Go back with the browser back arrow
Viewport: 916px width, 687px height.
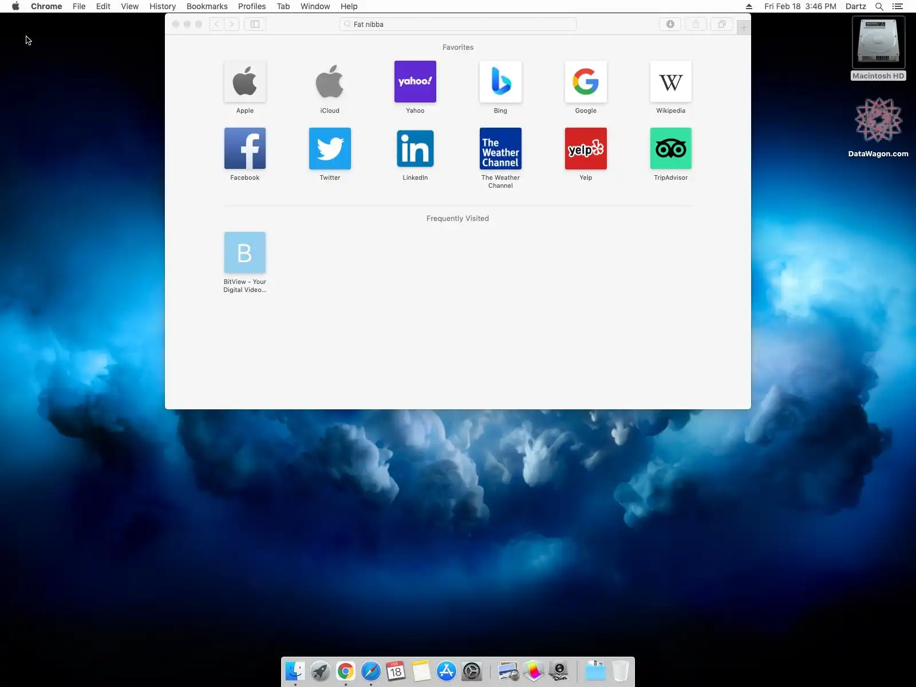click(x=216, y=24)
